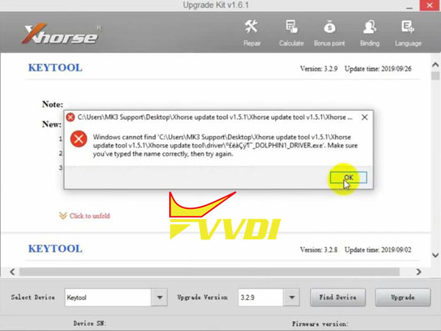The width and height of the screenshot is (441, 331).
Task: Click OK in the error dialog
Action: (348, 177)
